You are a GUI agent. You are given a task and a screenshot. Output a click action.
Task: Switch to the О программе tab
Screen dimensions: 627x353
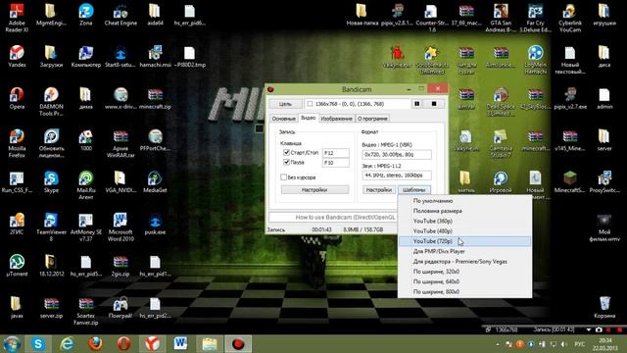[x=372, y=119]
